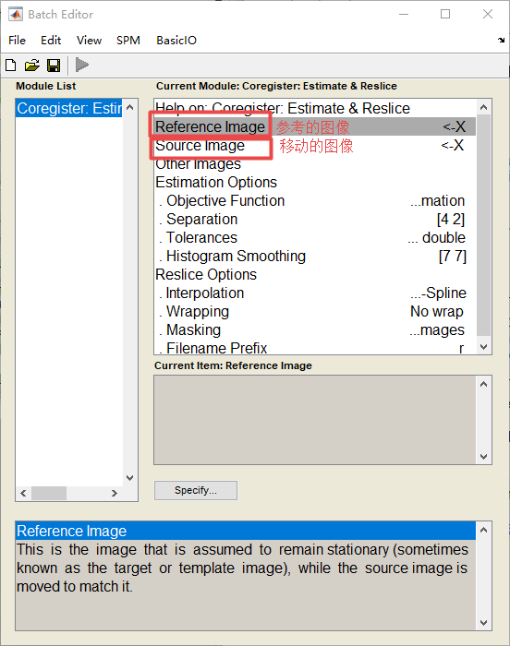Click down arrow of module options scrollbar
This screenshot has width=510, height=646.
[x=484, y=347]
